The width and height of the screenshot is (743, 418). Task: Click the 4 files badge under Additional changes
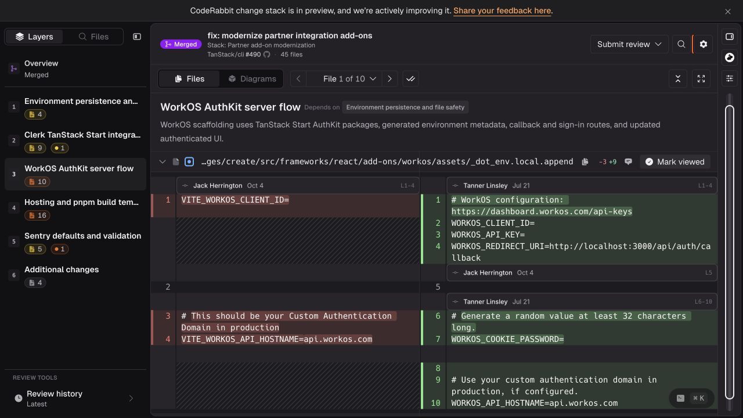pyautogui.click(x=35, y=283)
